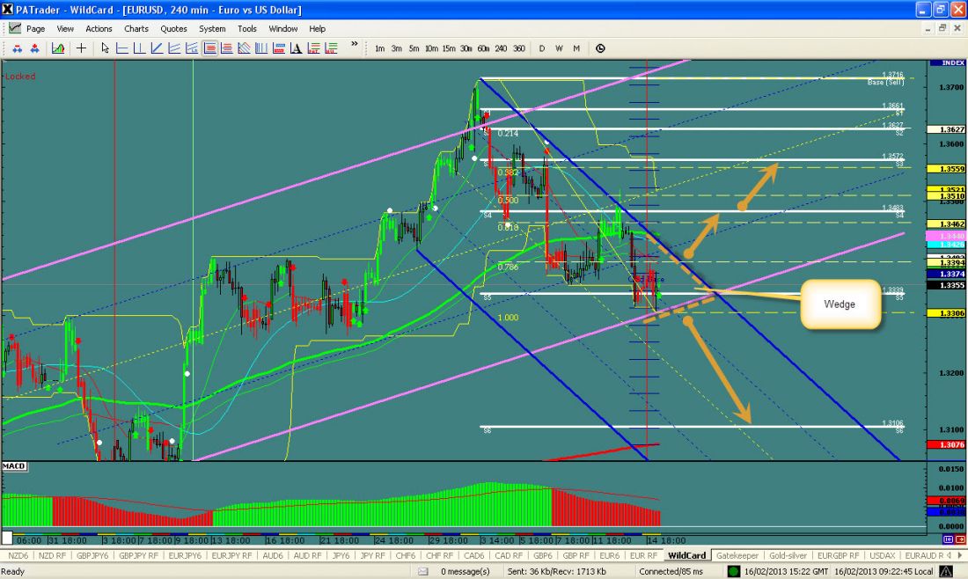Click the green connection status icon

734,571
